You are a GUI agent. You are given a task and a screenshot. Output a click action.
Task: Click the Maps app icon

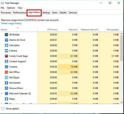coord(6,99)
